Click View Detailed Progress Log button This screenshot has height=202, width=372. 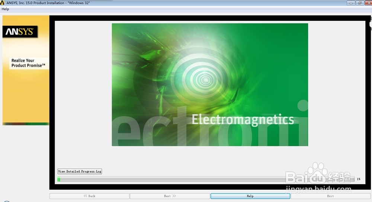pos(80,171)
